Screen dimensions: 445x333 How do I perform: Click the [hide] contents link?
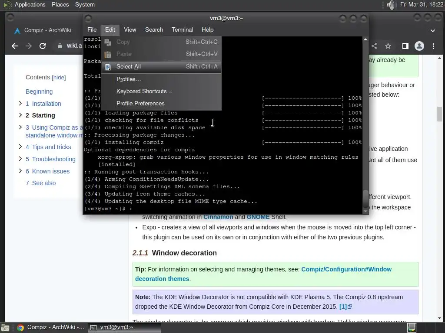[x=59, y=78]
